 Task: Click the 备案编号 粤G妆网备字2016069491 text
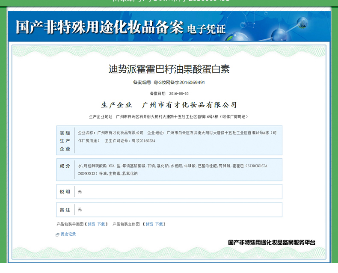coord(169,83)
